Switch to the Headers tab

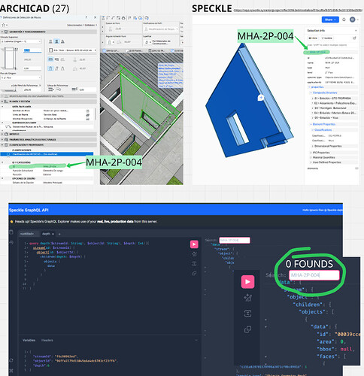point(47,340)
